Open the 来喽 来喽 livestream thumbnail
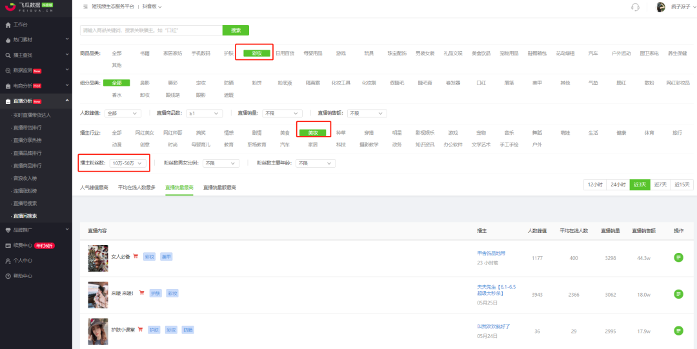 click(98, 295)
